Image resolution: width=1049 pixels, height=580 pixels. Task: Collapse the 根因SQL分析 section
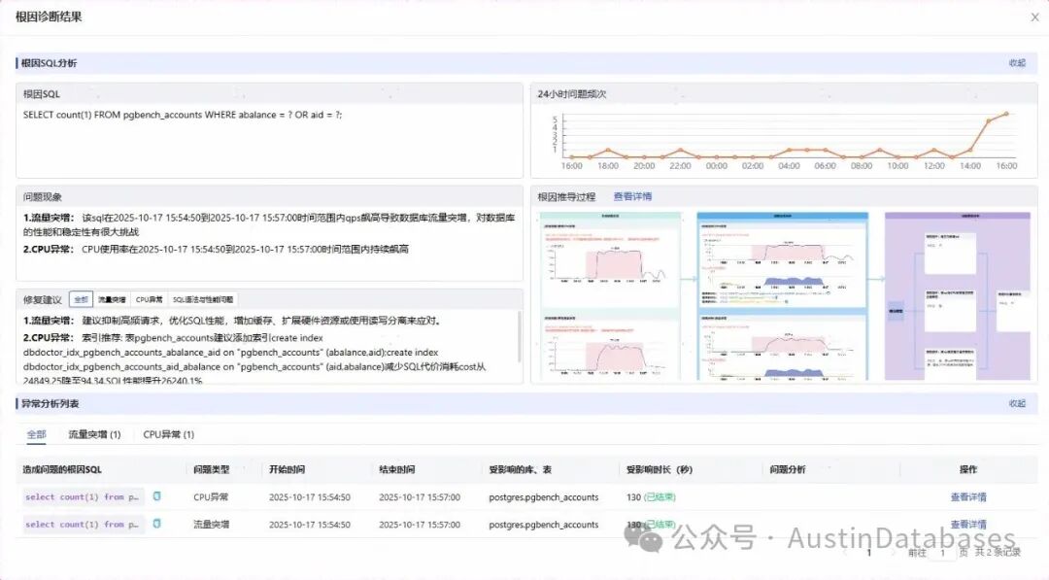[1017, 63]
